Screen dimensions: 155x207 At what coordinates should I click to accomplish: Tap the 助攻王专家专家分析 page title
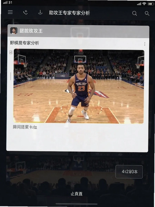click(x=70, y=13)
